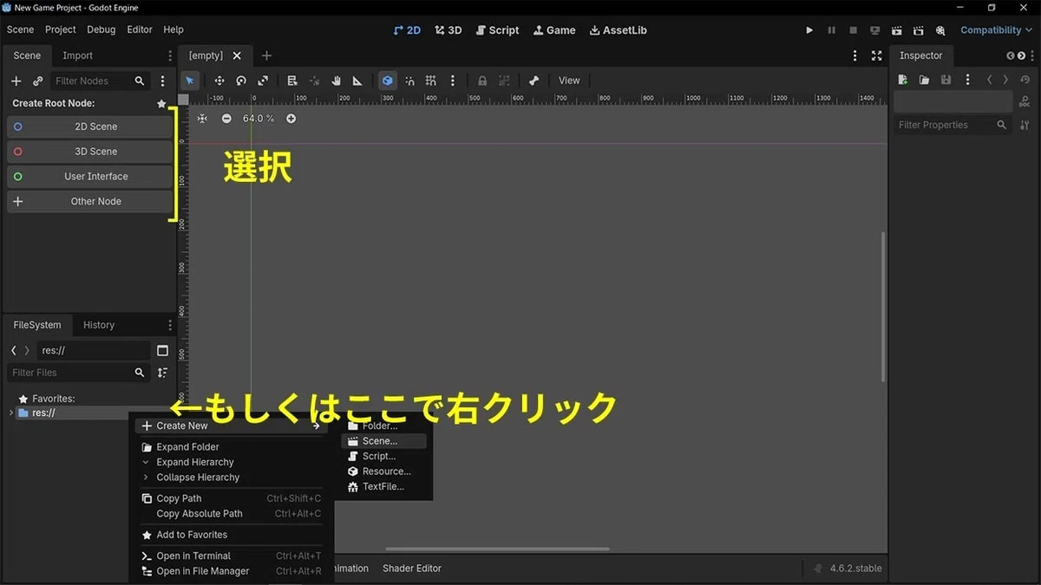Select the Select Mode arrow tool
This screenshot has height=585, width=1041.
point(190,81)
